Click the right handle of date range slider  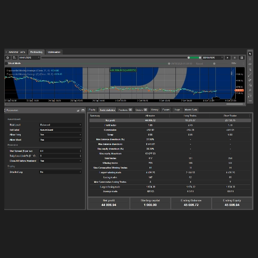[x=200, y=58]
